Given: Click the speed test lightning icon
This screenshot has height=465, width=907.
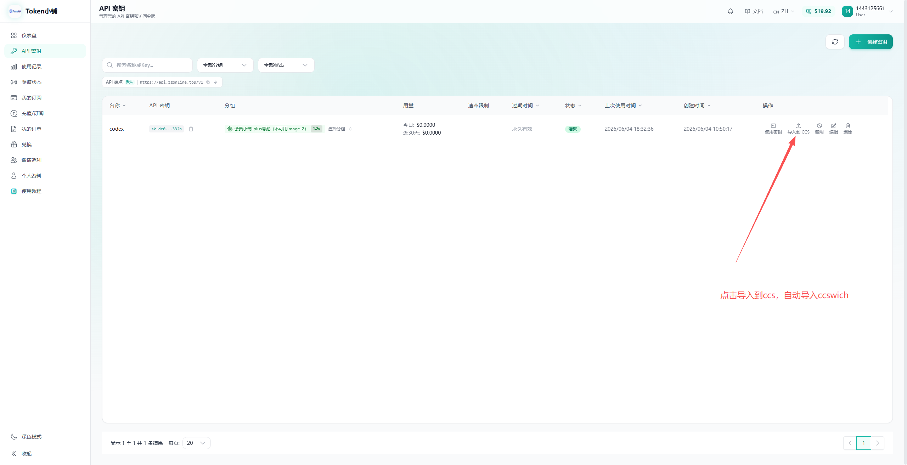Looking at the screenshot, I should coord(216,82).
